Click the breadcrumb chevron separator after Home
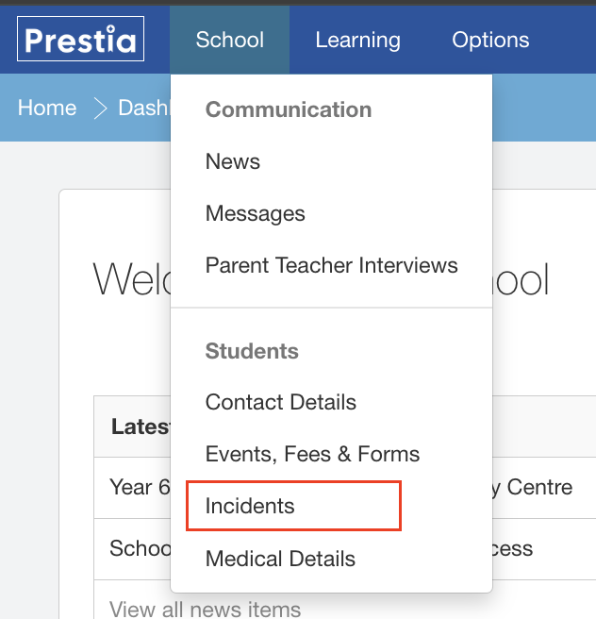 point(100,109)
